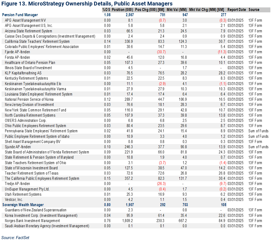Click Fjarde AP-fonden position change (30.7)
272x241 pixels.
[161, 52]
